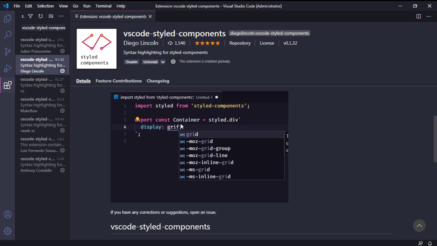Open the File menu
Image resolution: width=437 pixels, height=246 pixels.
click(x=17, y=6)
